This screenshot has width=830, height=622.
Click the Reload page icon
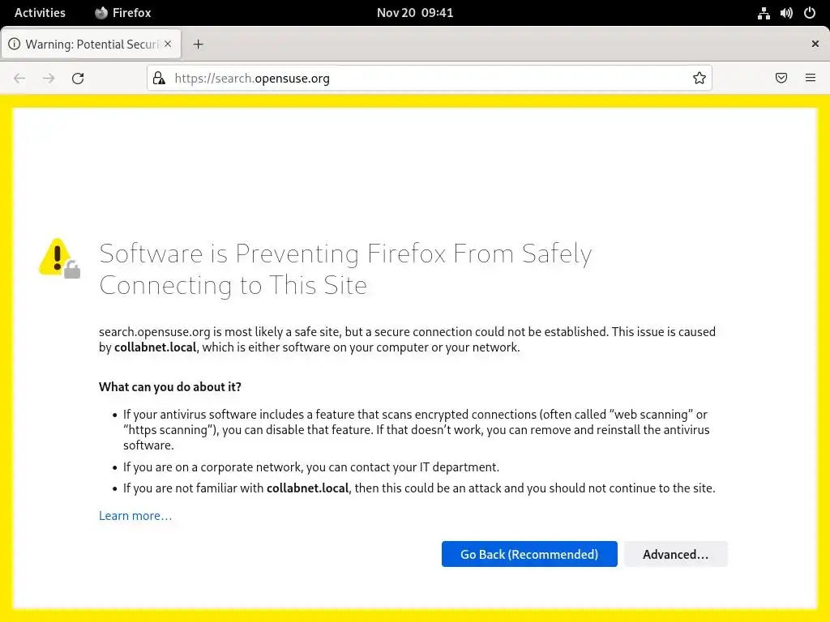coord(78,79)
